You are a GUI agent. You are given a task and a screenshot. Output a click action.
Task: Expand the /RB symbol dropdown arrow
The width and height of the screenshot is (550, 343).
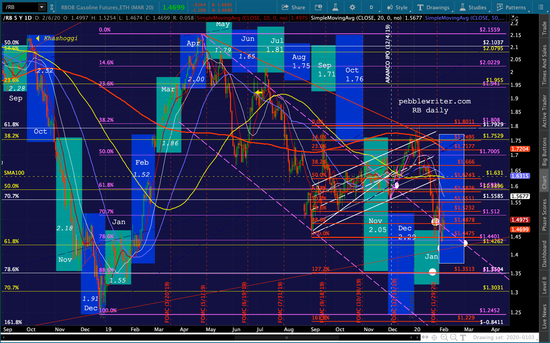tap(42, 7)
